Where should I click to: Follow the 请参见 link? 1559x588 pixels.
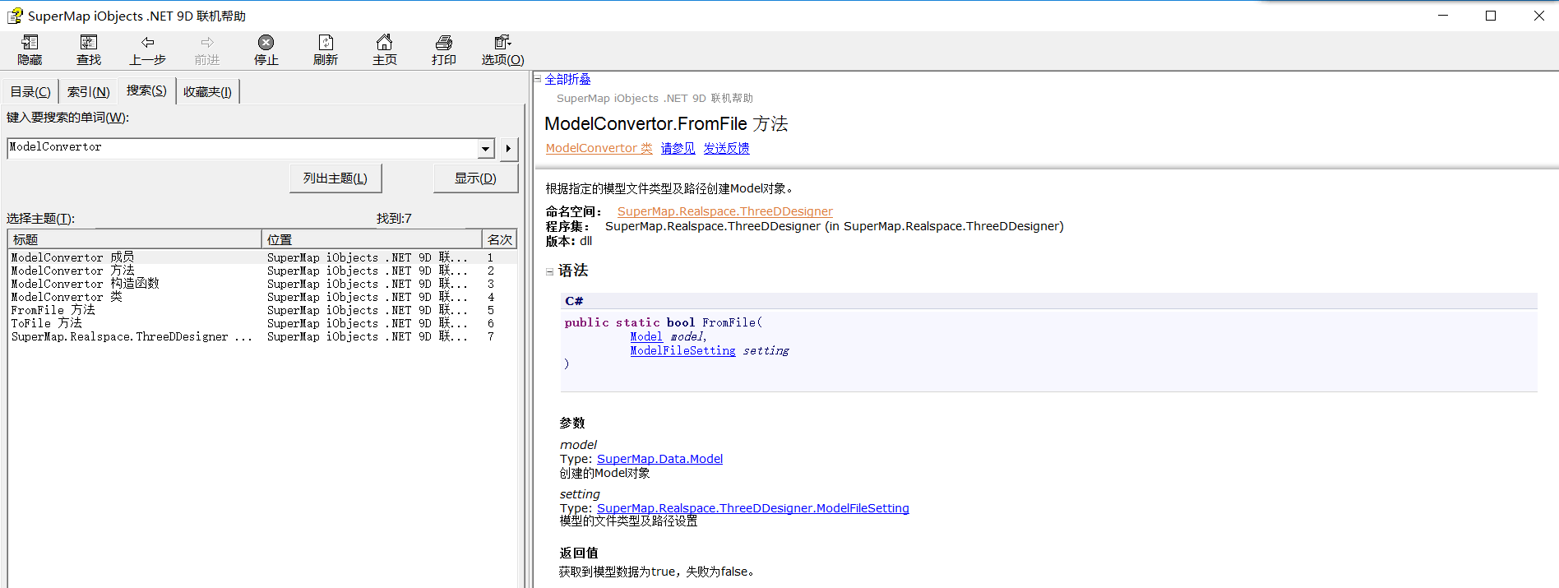pyautogui.click(x=678, y=148)
